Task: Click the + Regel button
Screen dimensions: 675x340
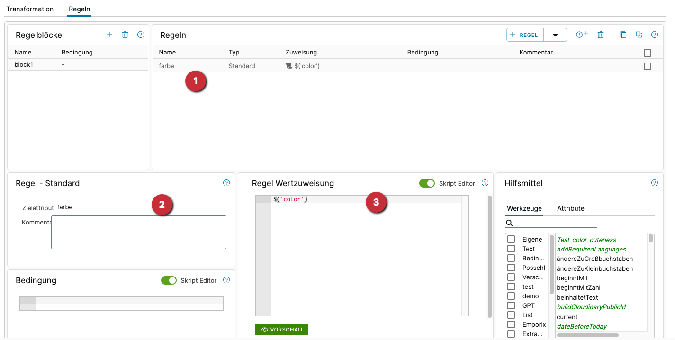Action: coord(525,35)
